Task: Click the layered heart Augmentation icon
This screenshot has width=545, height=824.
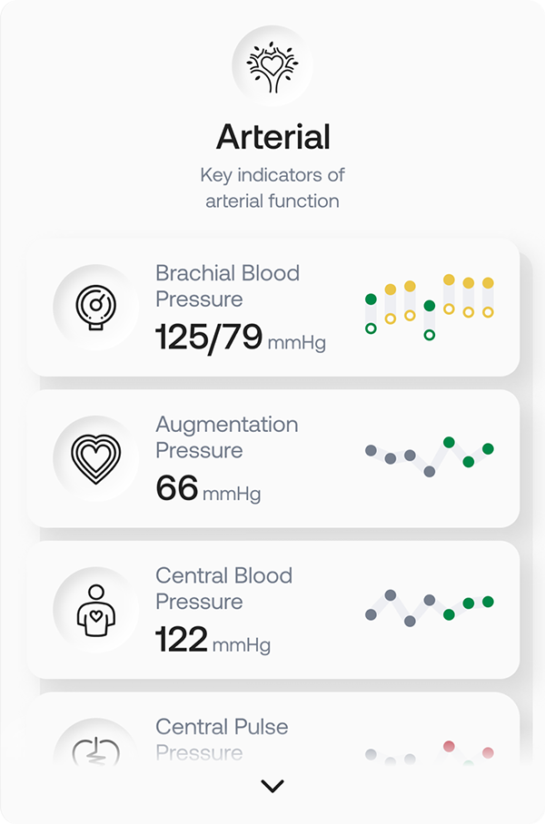Action: pos(95,458)
